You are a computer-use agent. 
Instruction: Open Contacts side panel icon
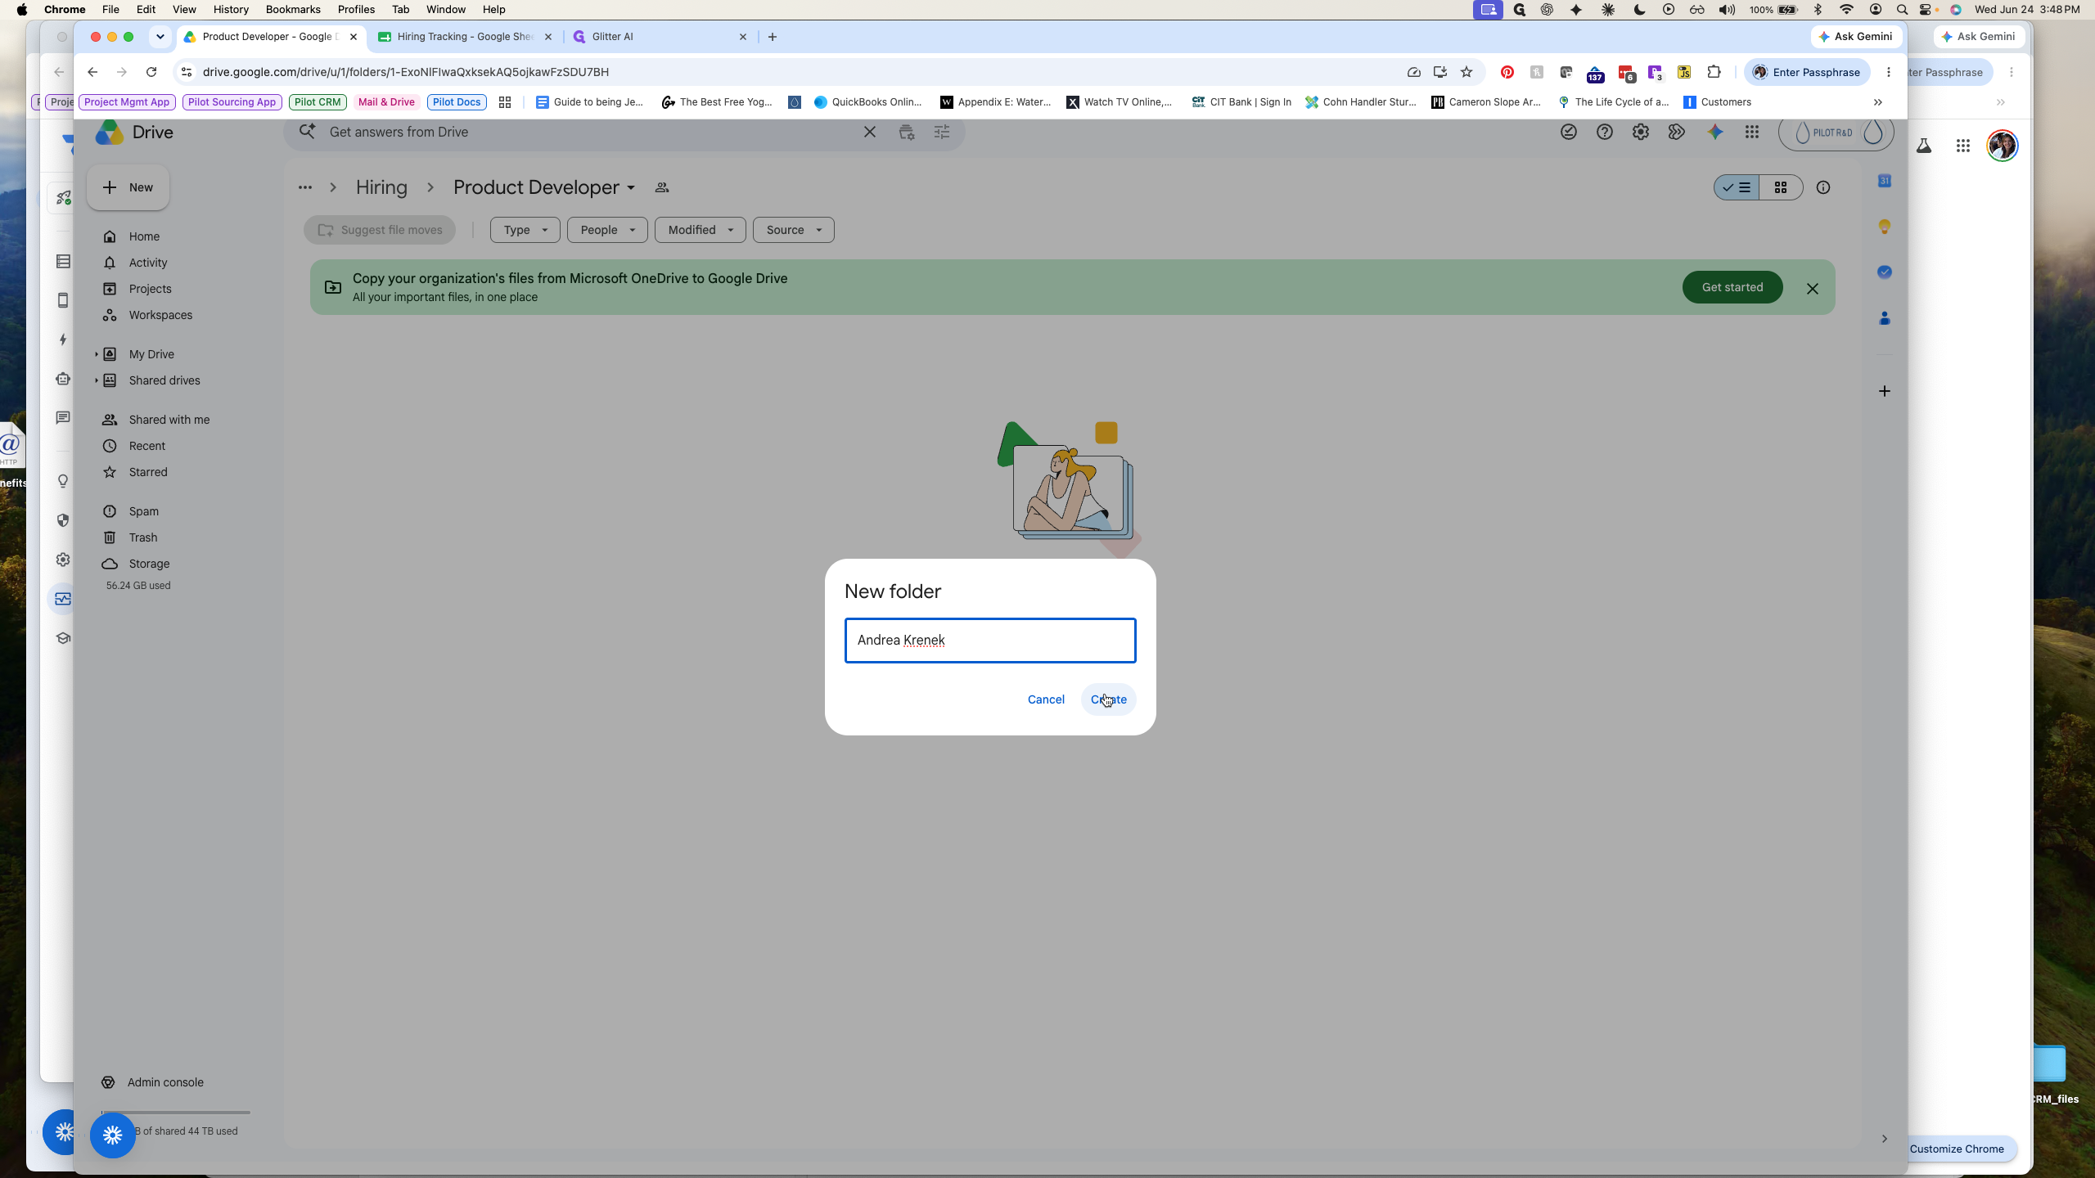1885,318
